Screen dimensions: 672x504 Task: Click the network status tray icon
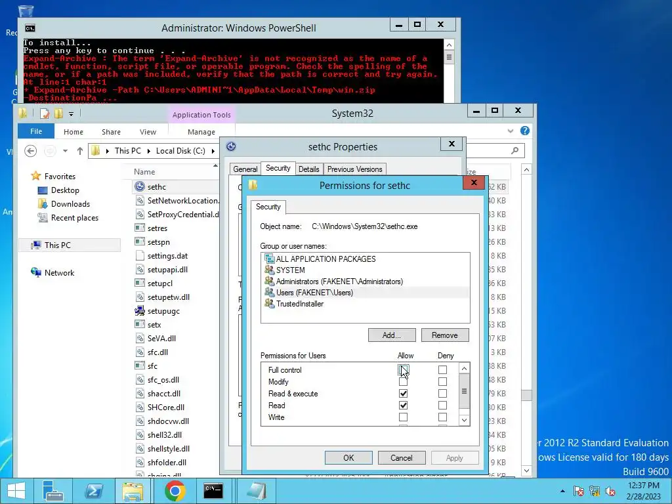point(595,491)
